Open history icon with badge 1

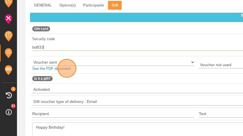coord(9,95)
